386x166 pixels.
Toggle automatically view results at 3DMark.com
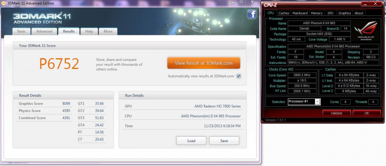pyautogui.click(x=238, y=76)
